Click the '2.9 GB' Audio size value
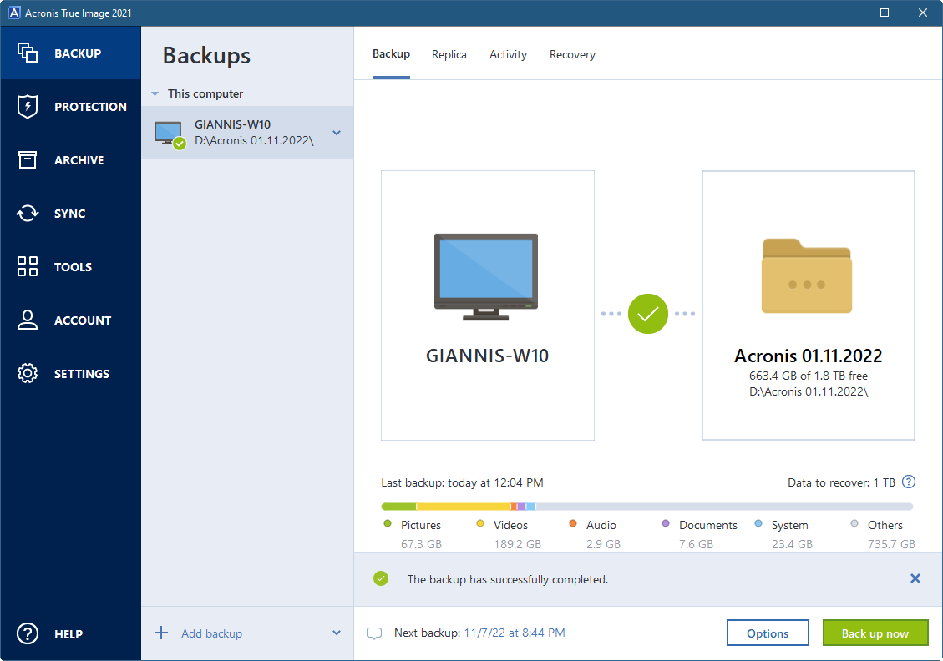943x661 pixels. (x=603, y=544)
